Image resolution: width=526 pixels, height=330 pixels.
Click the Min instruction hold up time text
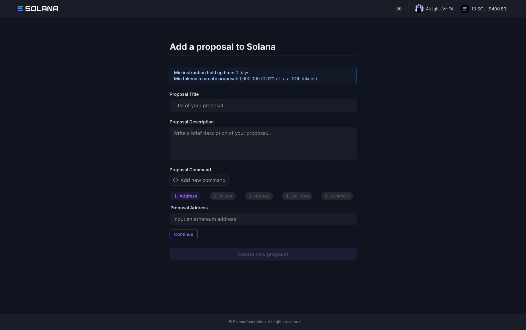[211, 73]
